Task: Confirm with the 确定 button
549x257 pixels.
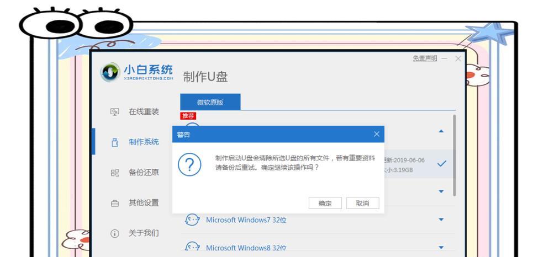Action: (x=325, y=203)
